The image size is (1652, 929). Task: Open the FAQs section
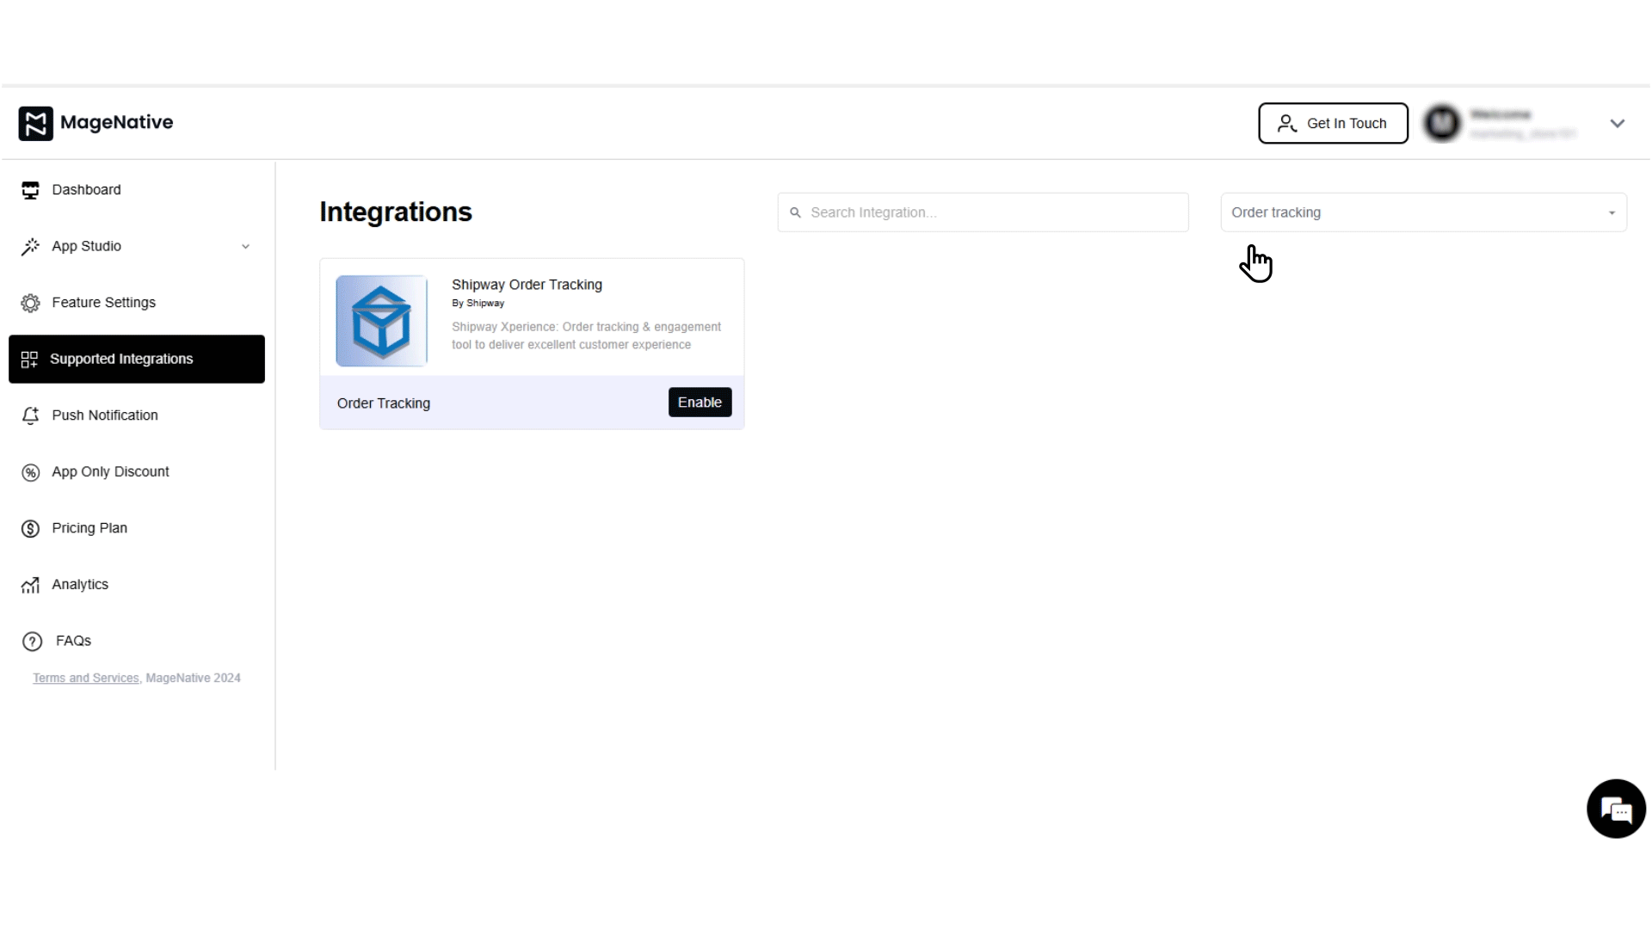point(73,640)
